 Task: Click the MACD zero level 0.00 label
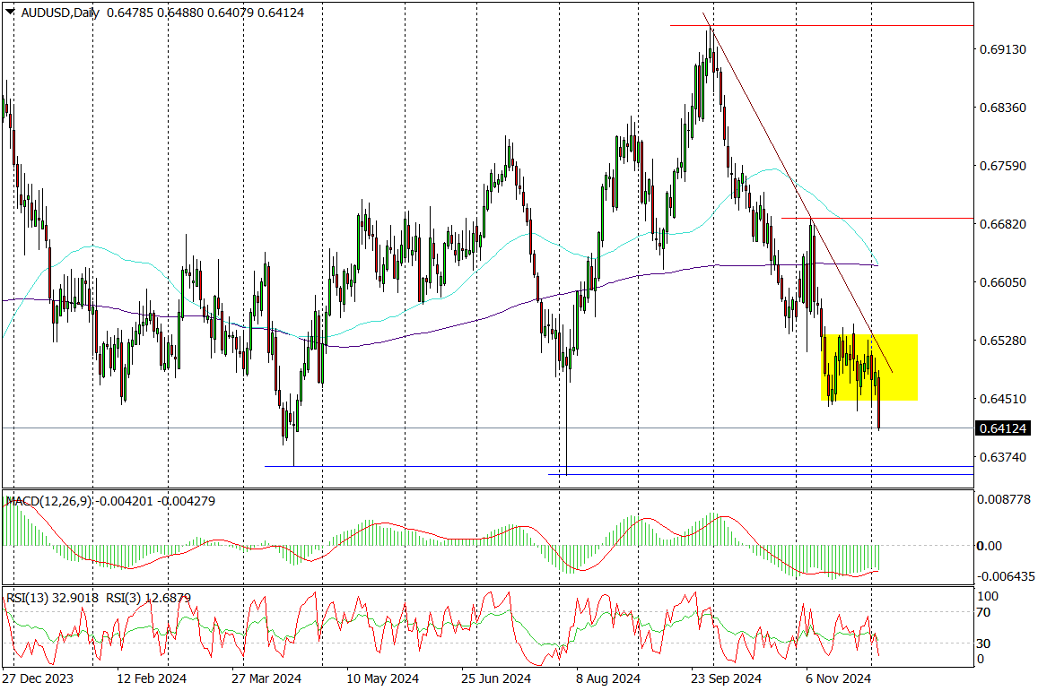[990, 546]
